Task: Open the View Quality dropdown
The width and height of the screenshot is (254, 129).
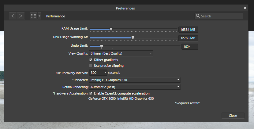Action: click(121, 53)
